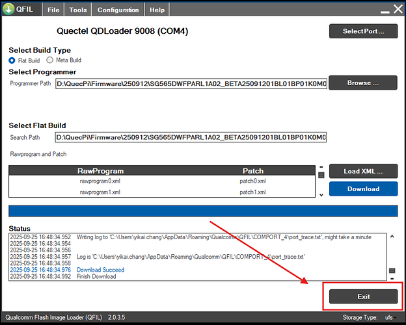
Task: Click the Exit button
Action: pos(363,296)
